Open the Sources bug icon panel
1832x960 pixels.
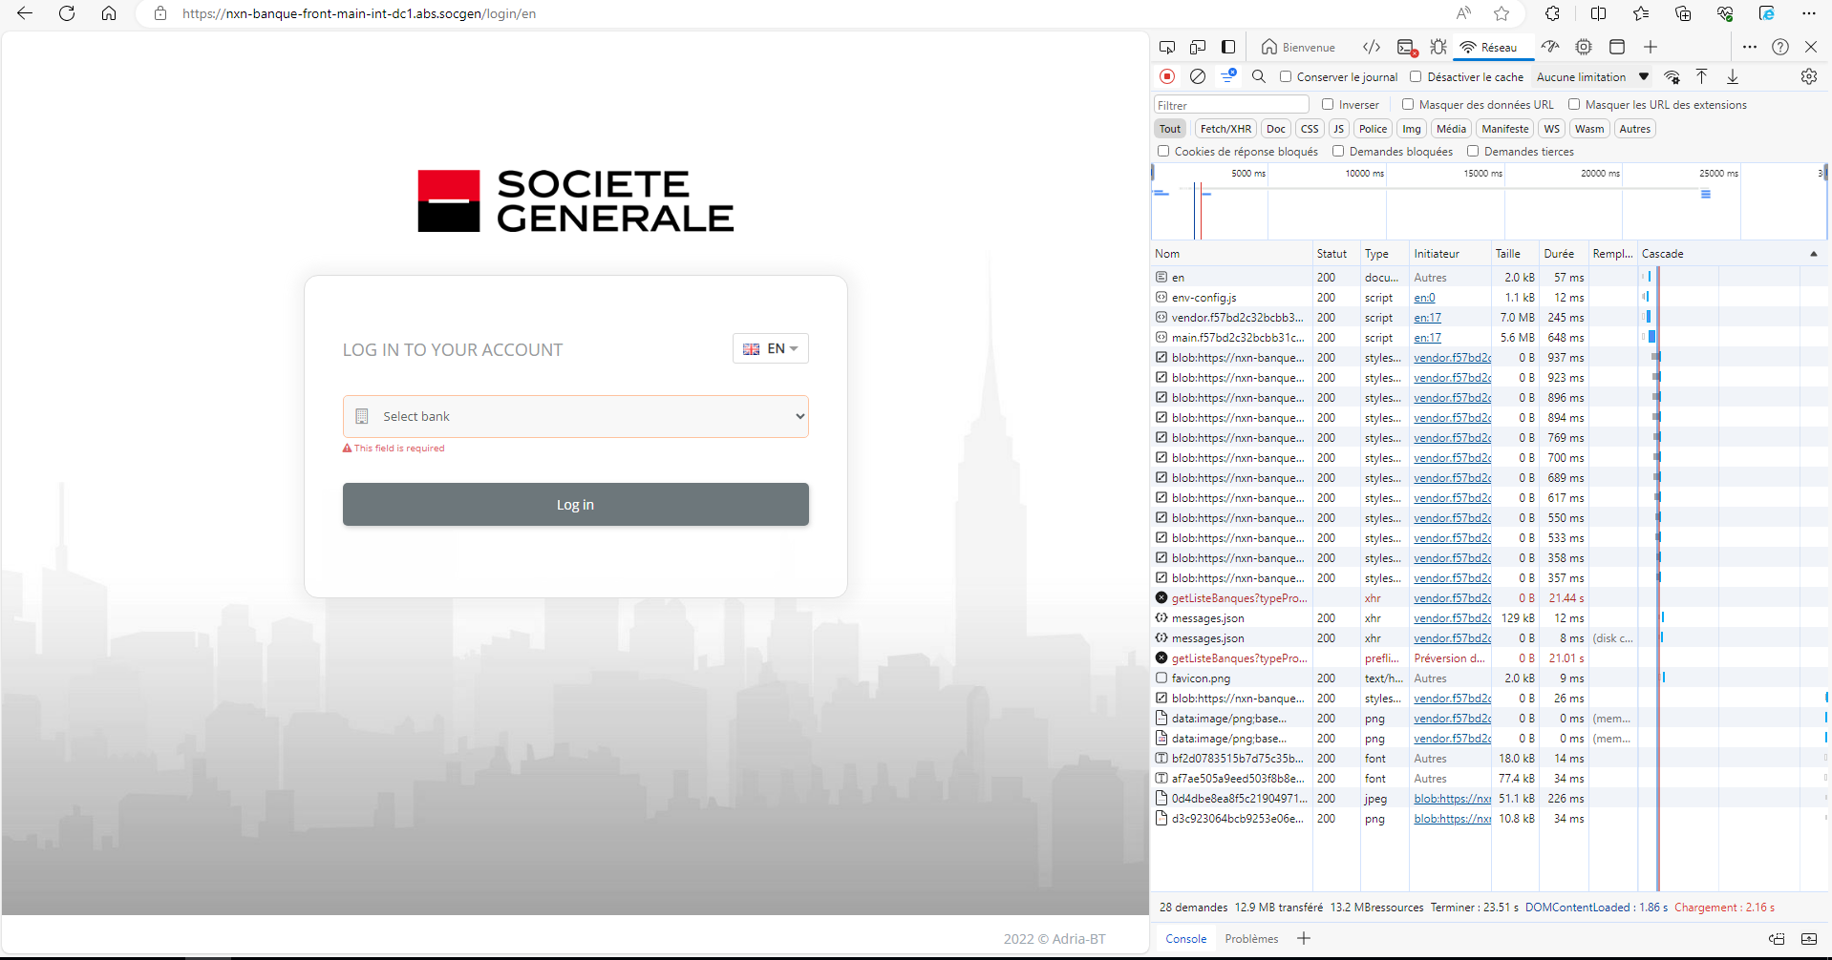click(1438, 47)
